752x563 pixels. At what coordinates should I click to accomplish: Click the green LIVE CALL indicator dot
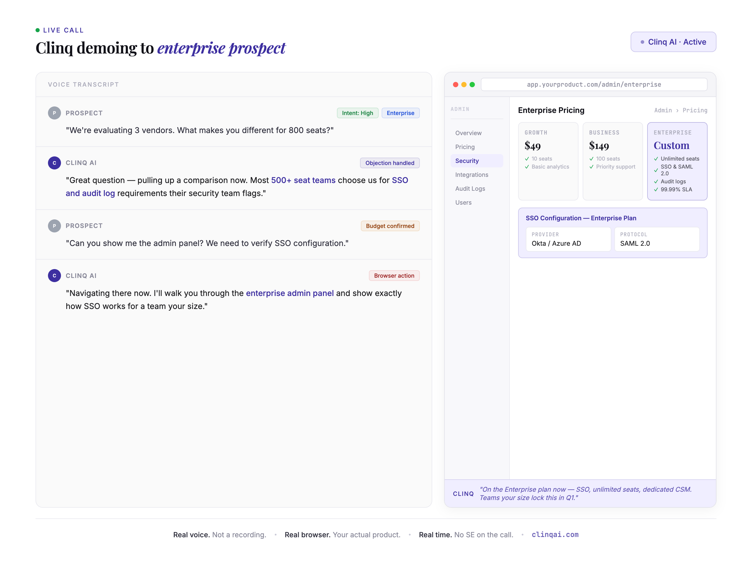click(x=38, y=30)
